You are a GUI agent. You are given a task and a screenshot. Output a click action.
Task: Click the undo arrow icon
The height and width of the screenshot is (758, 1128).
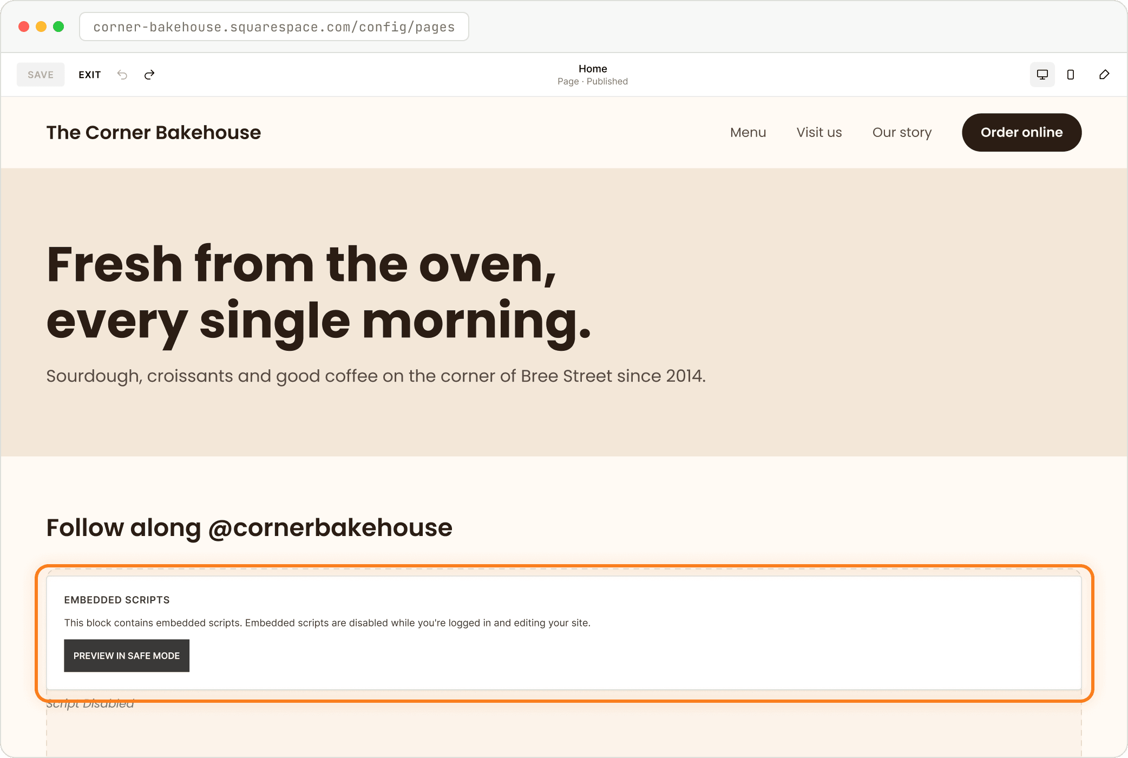(x=122, y=75)
